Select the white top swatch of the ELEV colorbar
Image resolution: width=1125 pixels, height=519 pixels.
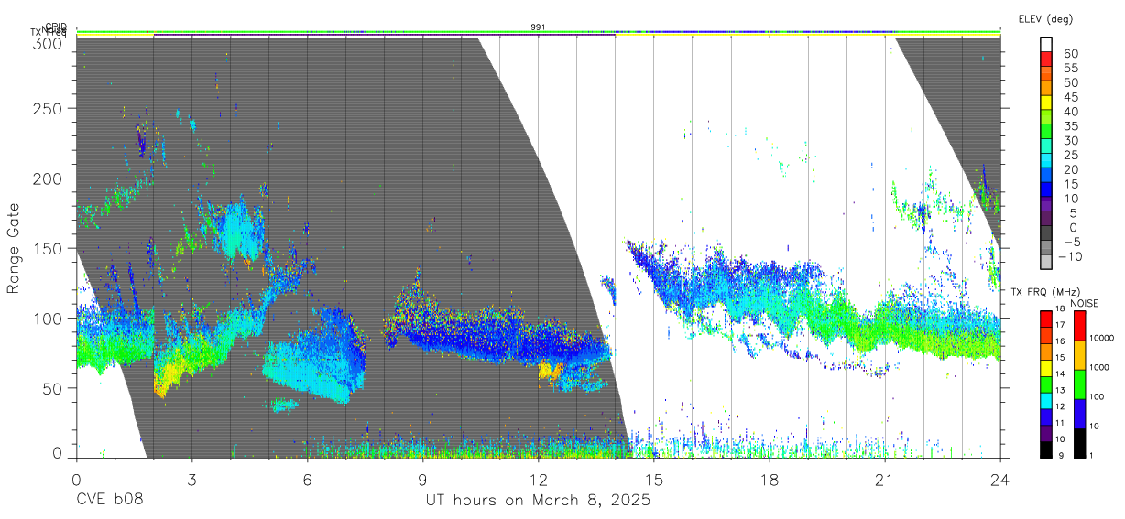click(1046, 44)
